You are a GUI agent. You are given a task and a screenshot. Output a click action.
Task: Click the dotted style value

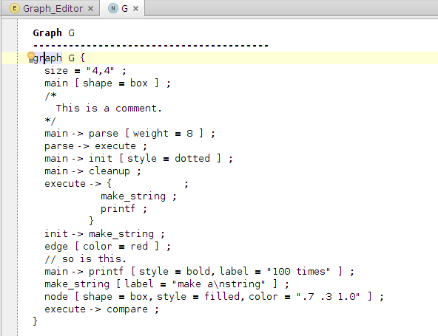coord(192,158)
